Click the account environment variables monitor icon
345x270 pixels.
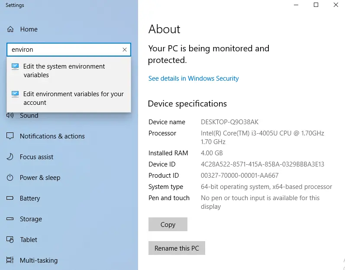[15, 94]
